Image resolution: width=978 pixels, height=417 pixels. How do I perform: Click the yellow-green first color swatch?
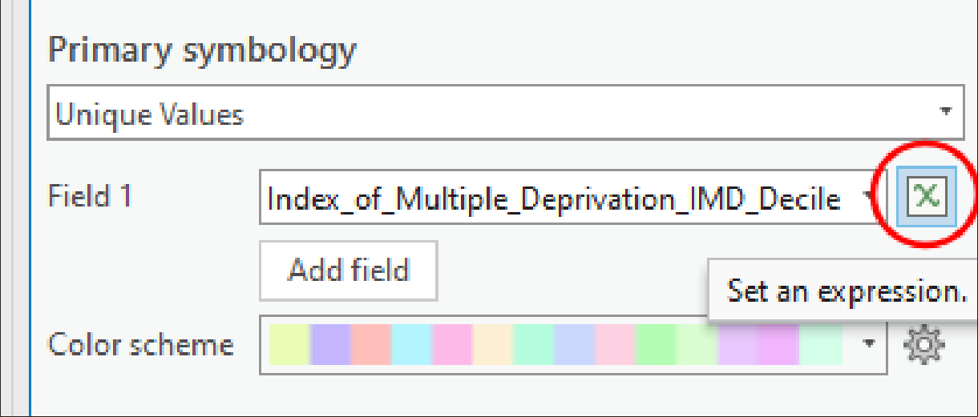289,345
